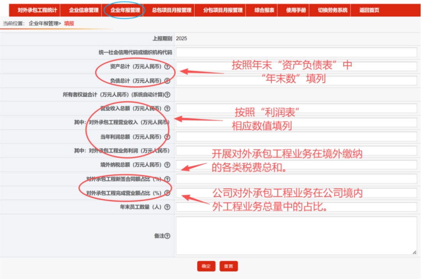This screenshot has width=421, height=279.
Task: Click help icon for 境外纳税总额
Action: pos(167,165)
